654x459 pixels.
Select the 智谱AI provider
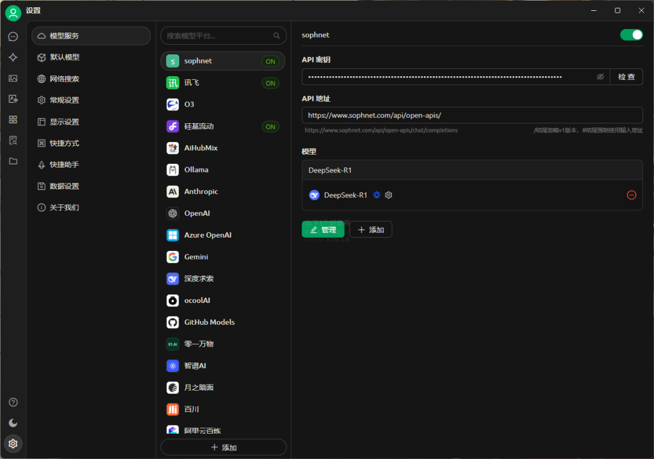point(223,366)
